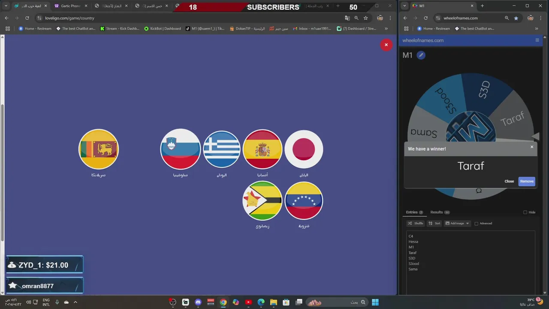Close the game overlay with red X button

click(386, 45)
